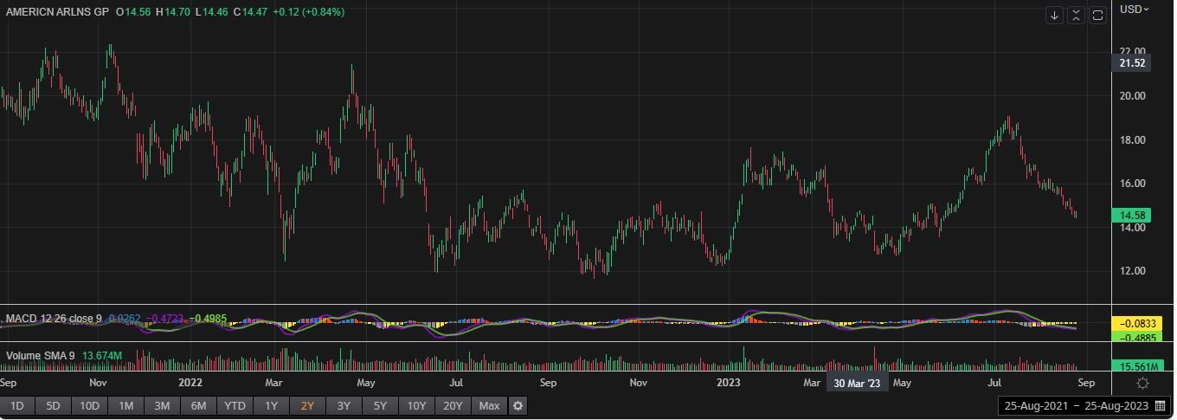Open time range settings gear icon

(x=518, y=405)
